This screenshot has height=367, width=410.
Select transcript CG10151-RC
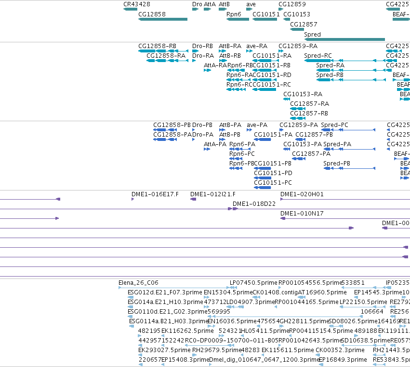(265, 89)
